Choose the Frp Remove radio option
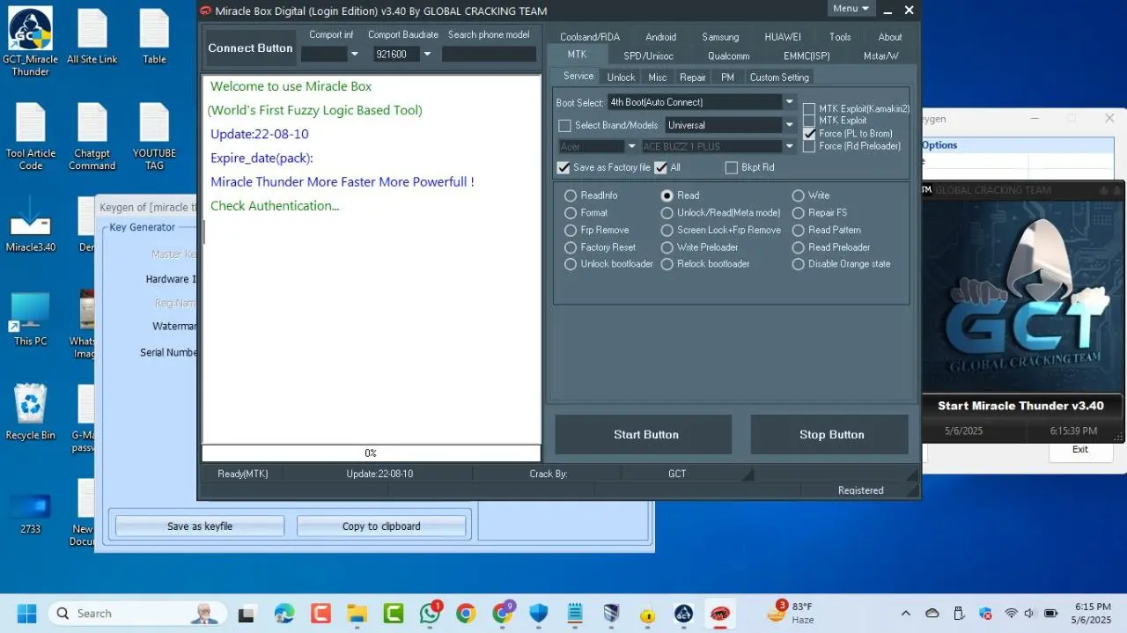The image size is (1127, 633). point(571,230)
